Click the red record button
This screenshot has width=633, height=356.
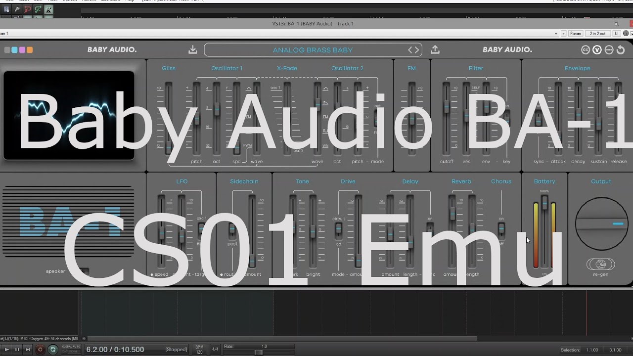click(x=41, y=350)
